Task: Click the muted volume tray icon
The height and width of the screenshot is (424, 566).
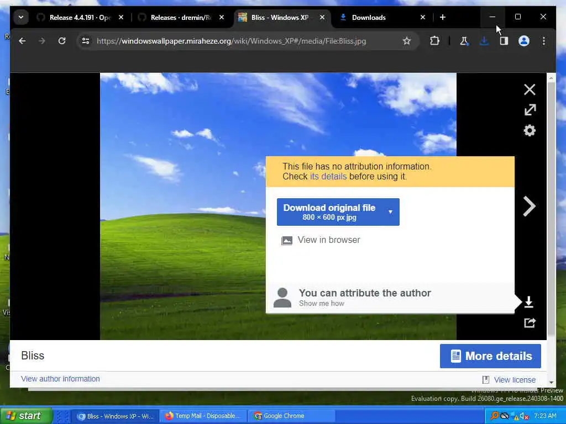Action: click(x=525, y=416)
